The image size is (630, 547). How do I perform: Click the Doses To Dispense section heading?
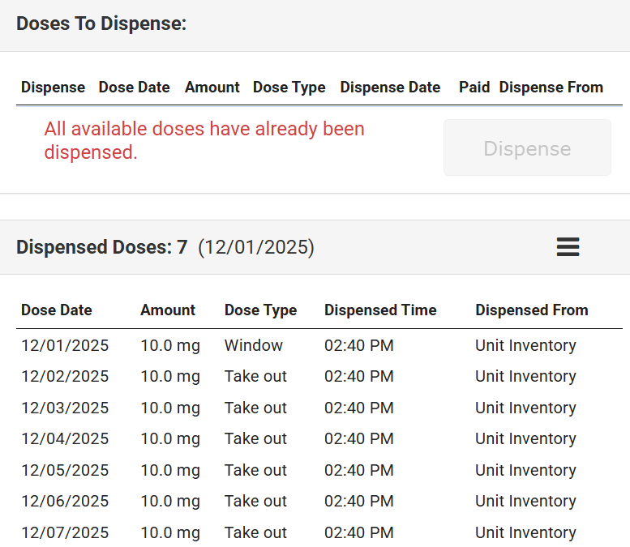click(101, 24)
